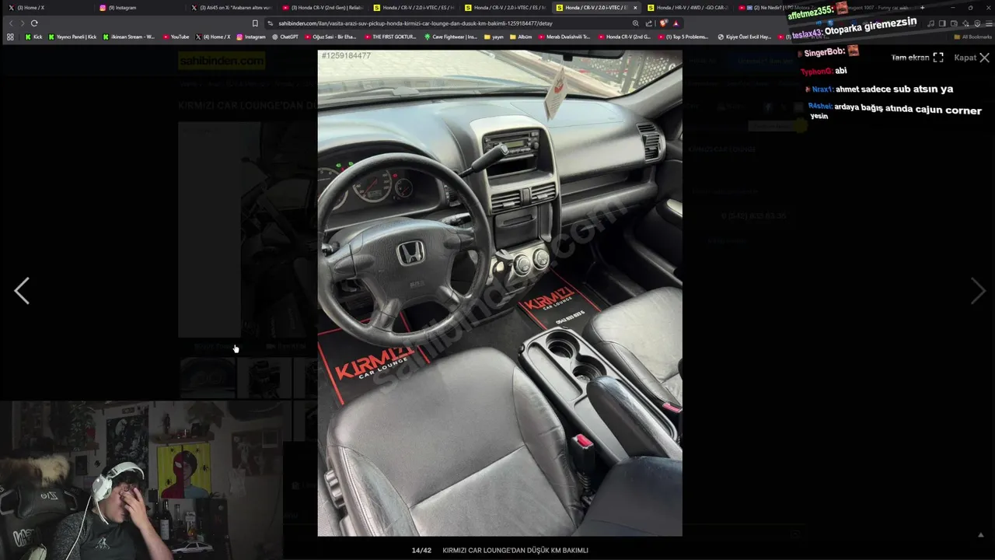Open the Kişiye Özel Evcil Hay... bookmark
Viewport: 995px width, 560px height.
[x=744, y=37]
